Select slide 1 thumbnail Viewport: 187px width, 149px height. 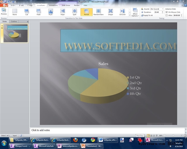click(x=16, y=33)
